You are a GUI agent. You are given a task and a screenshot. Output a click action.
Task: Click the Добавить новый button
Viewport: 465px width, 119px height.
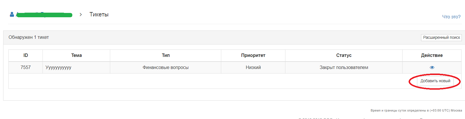click(435, 81)
